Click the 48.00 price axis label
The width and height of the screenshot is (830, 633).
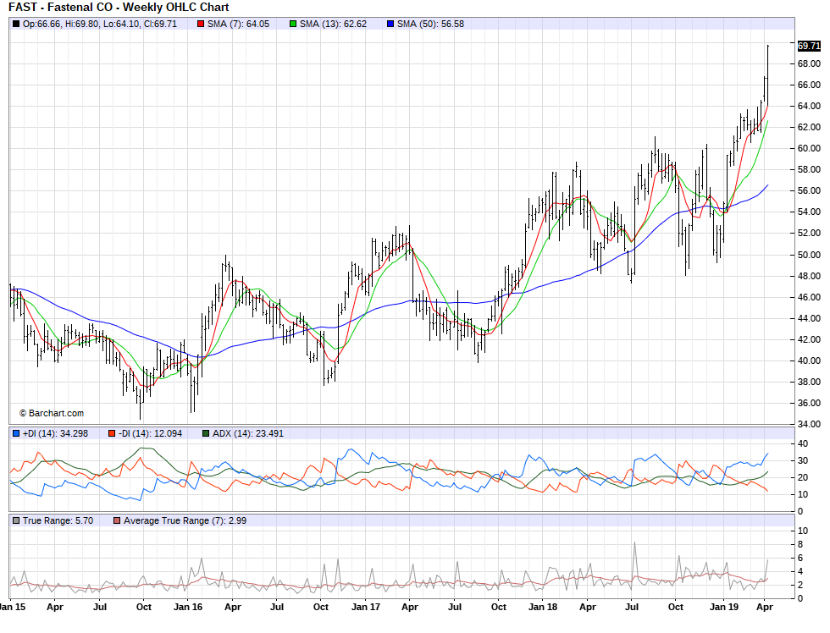[x=809, y=276]
